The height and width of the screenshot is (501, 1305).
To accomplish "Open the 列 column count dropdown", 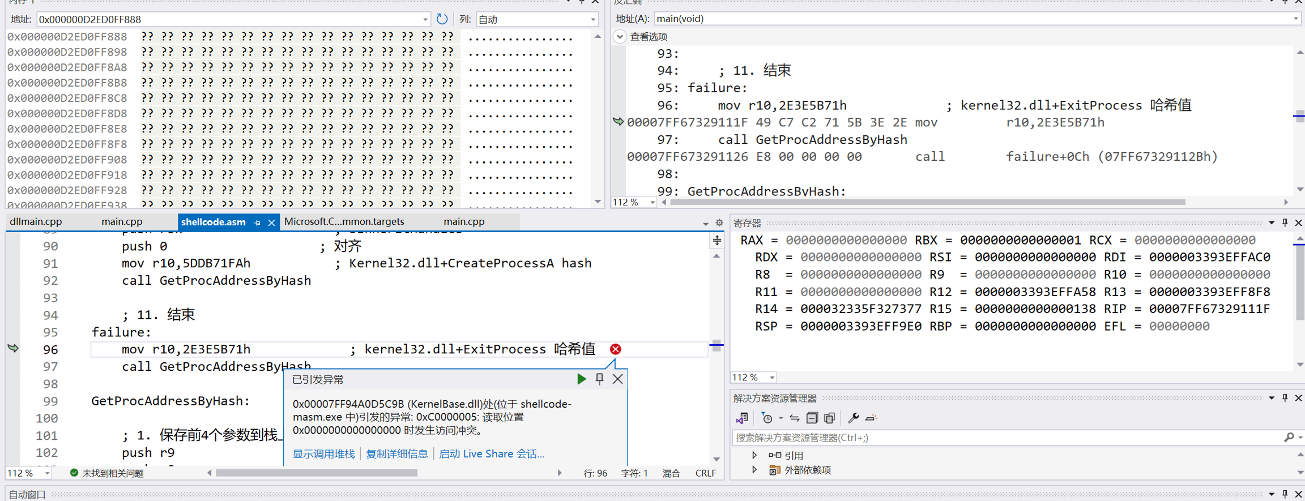I will click(593, 19).
